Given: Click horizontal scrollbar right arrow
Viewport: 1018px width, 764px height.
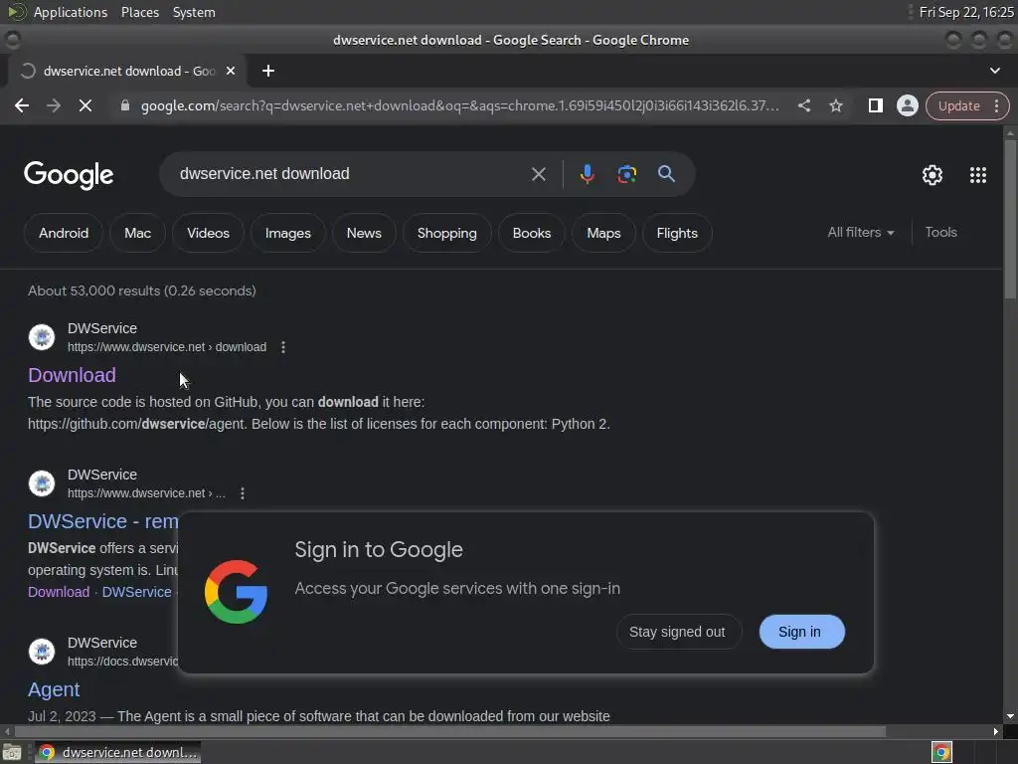Looking at the screenshot, I should [995, 731].
